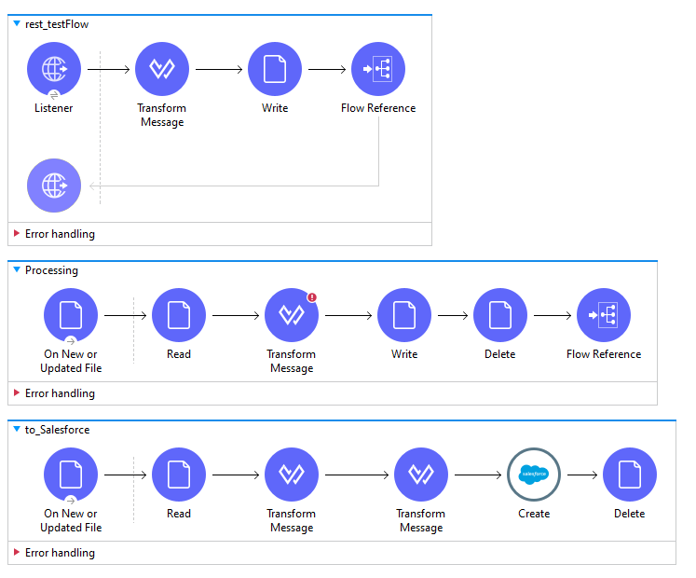Collapse the Processing flow
Image resolution: width=696 pixels, height=578 pixels.
click(x=17, y=270)
